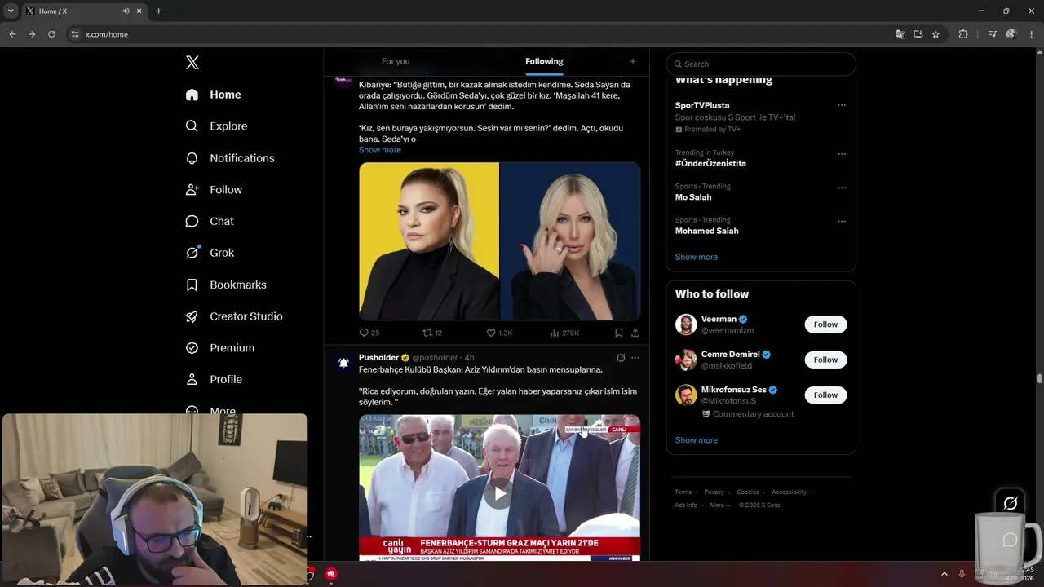Go back using the browser back arrow
The image size is (1044, 587).
pyautogui.click(x=12, y=34)
